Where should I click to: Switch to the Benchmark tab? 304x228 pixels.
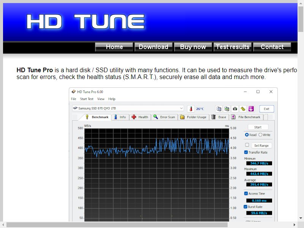97,117
